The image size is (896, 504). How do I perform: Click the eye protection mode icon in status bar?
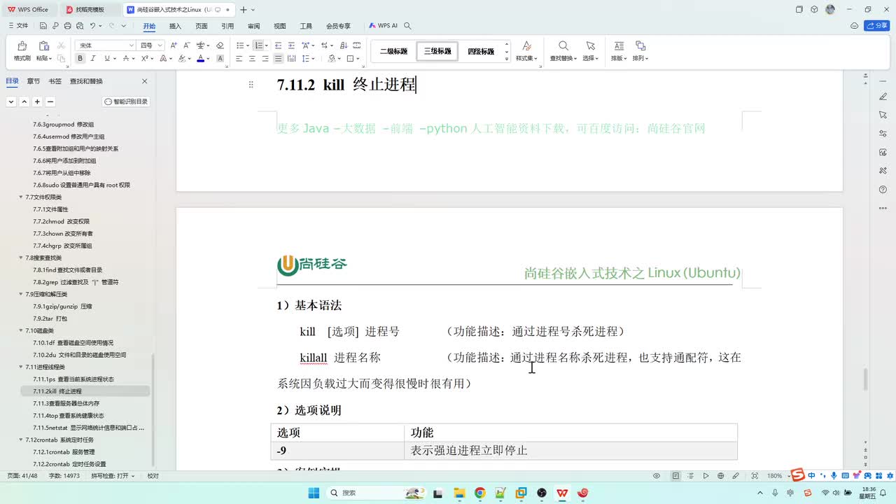pyautogui.click(x=657, y=476)
